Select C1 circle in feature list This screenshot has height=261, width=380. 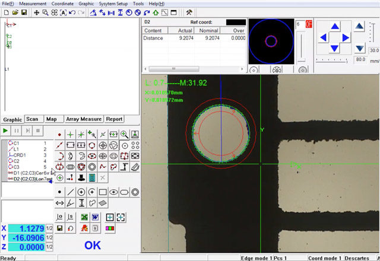[x=17, y=144]
